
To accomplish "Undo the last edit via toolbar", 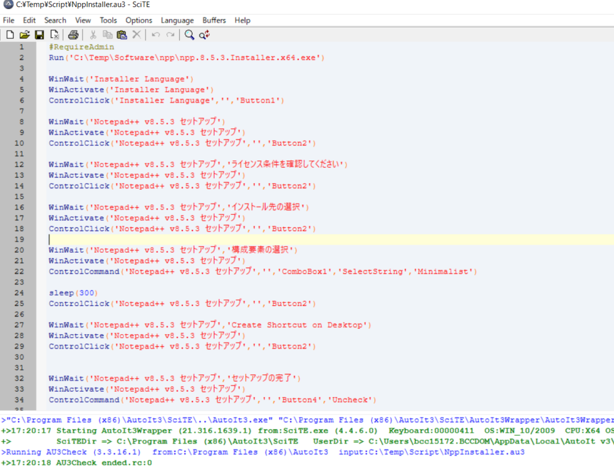I will tap(156, 35).
